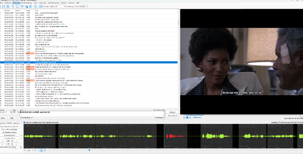Click the Weiter button
This screenshot has width=303, height=154.
(12, 118)
